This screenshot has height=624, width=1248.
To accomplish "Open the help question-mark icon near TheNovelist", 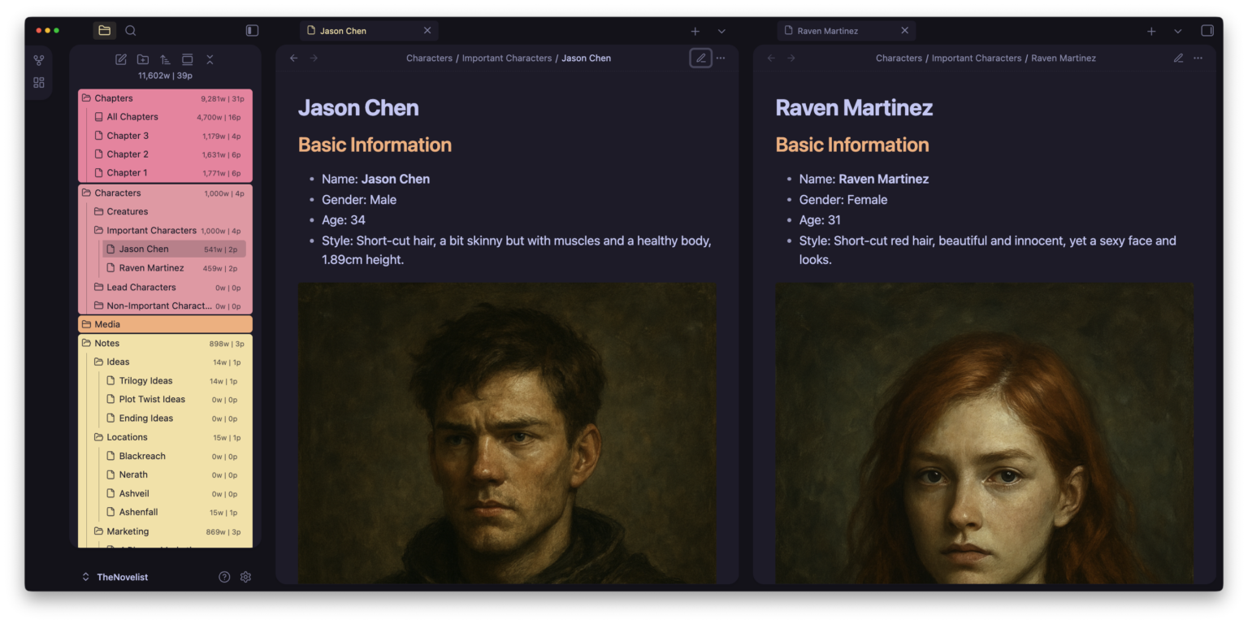I will pyautogui.click(x=224, y=577).
